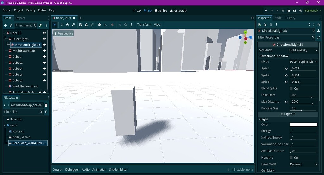
Task: Open the renderer Forward+ dropdown
Action: [x=313, y=10]
